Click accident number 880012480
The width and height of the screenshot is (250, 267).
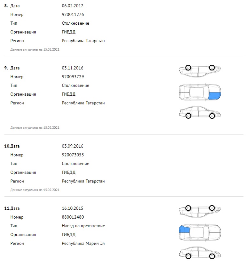pyautogui.click(x=73, y=217)
